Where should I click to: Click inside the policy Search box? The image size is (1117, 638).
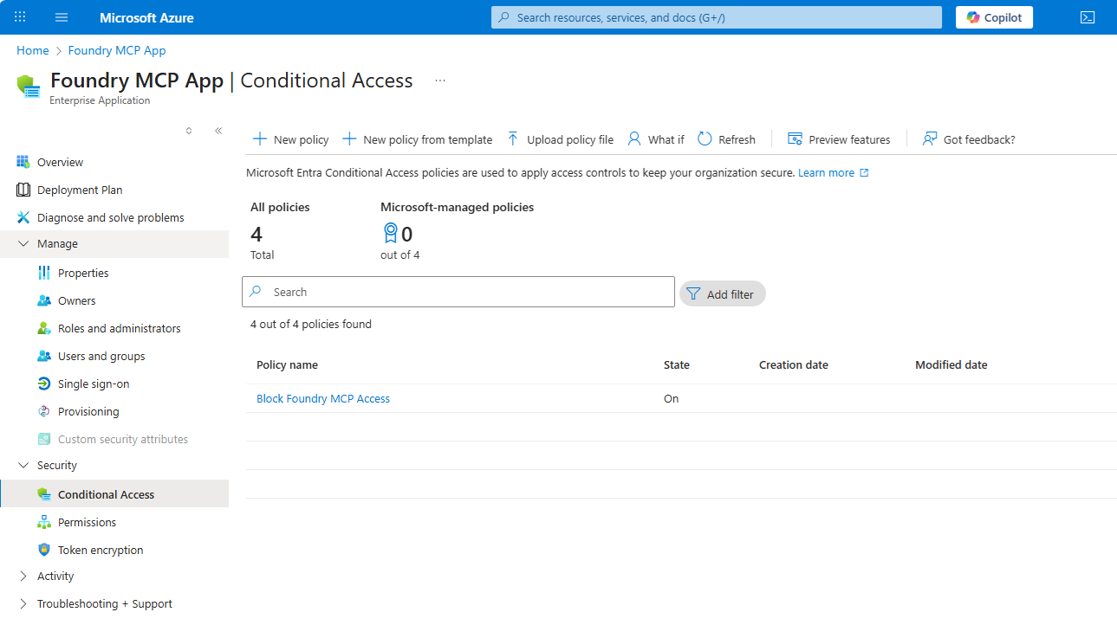pos(458,292)
